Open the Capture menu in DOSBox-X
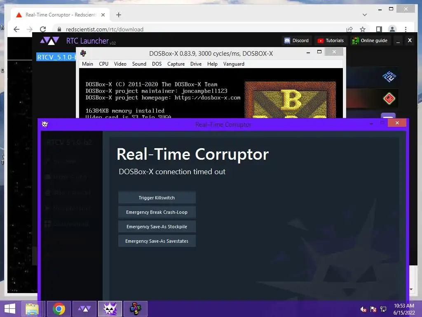 176,64
